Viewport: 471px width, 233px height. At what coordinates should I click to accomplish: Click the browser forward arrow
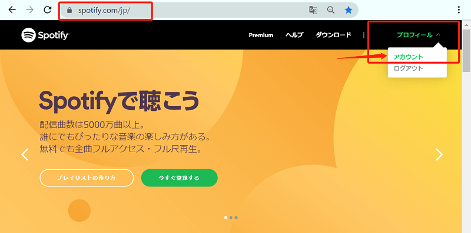[x=30, y=10]
